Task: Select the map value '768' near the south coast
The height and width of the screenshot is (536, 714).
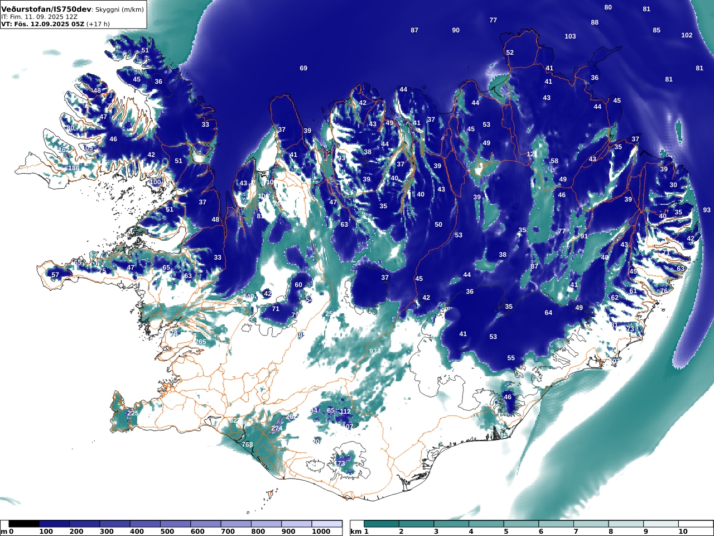Action: [247, 445]
